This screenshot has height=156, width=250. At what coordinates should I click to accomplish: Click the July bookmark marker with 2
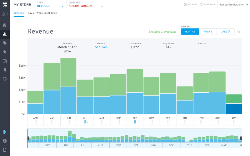click(x=86, y=122)
